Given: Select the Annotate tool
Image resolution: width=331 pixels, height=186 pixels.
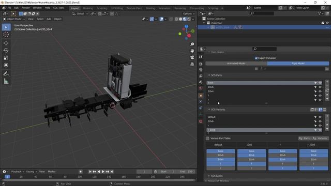Looking at the screenshot, I should pos(6,73).
